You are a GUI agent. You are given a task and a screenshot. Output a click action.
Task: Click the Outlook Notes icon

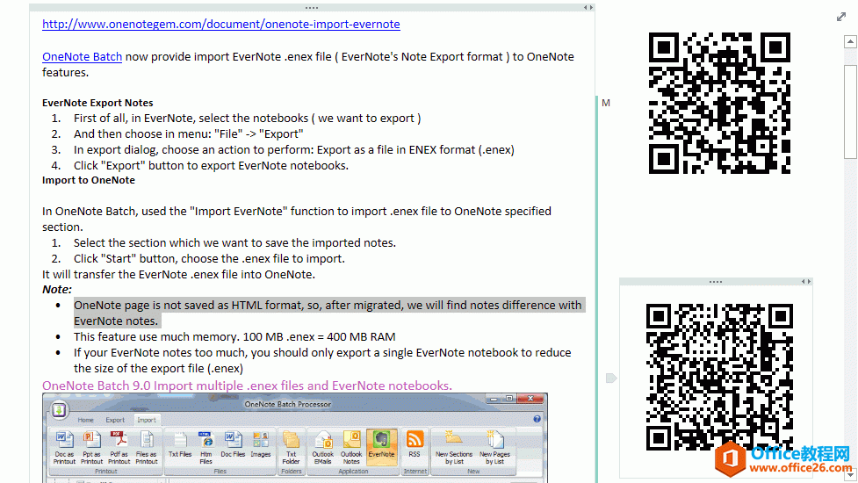[x=350, y=448]
